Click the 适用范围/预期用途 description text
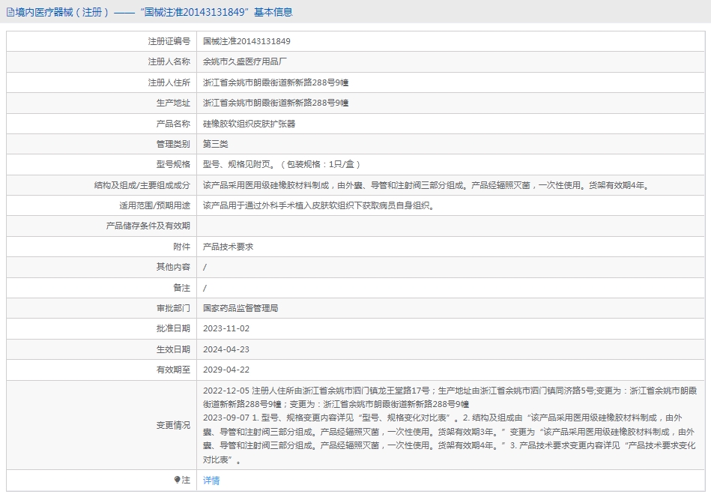This screenshot has height=497, width=711. coord(318,205)
